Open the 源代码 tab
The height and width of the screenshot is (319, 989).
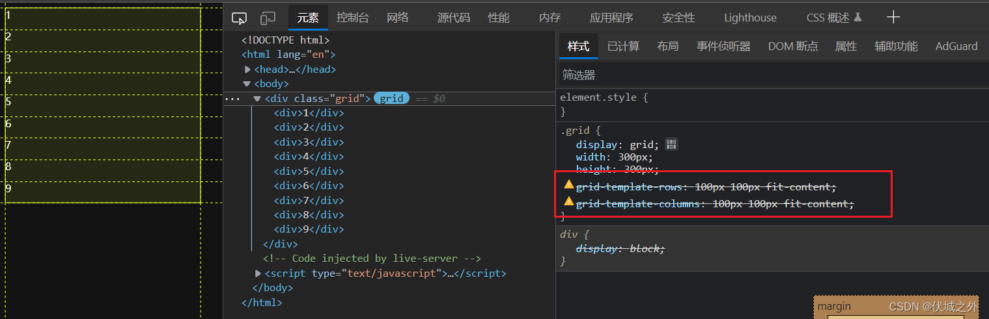pos(454,18)
